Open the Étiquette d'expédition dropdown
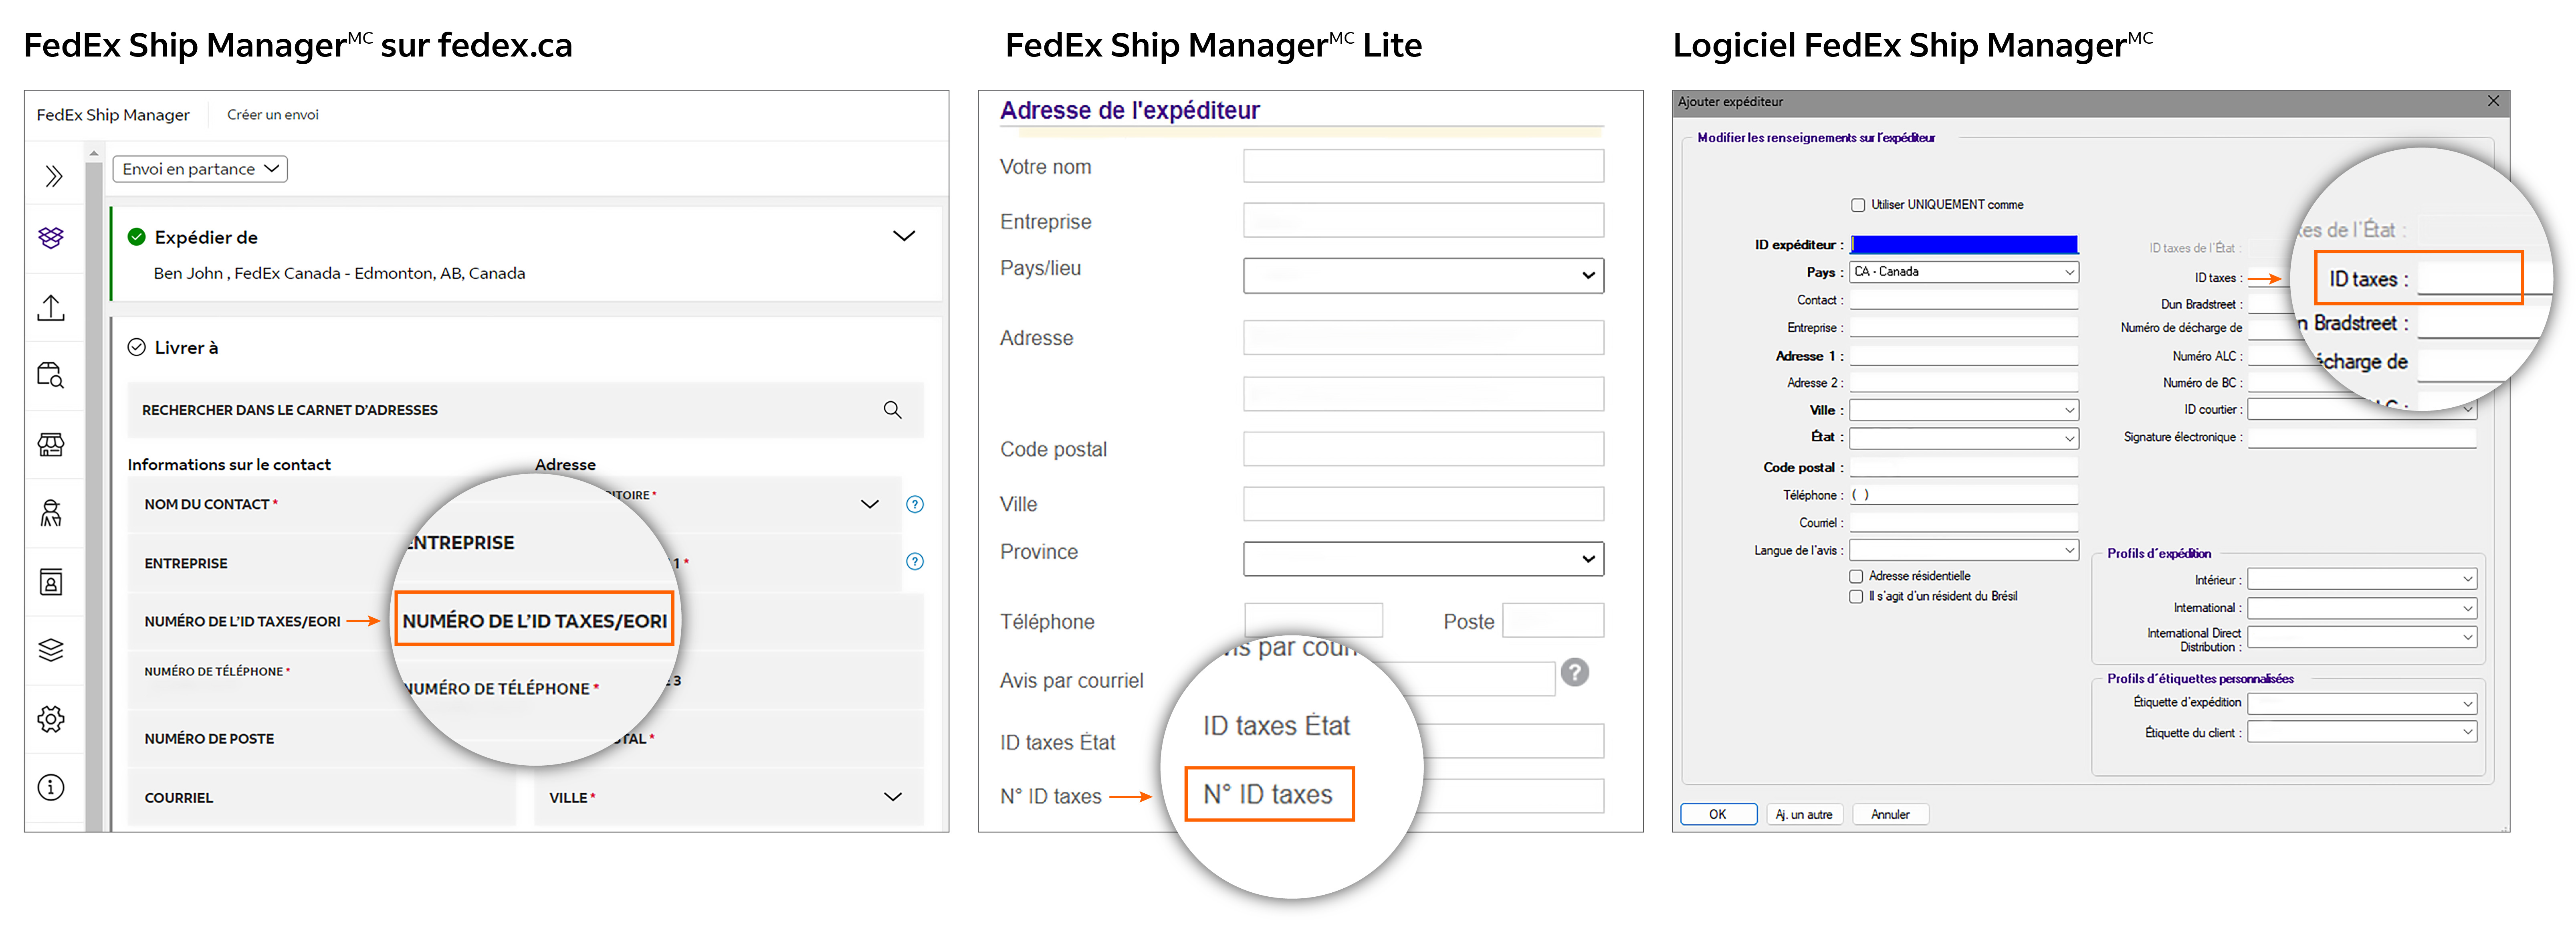Image resolution: width=2576 pixels, height=928 pixels. pyautogui.click(x=2362, y=704)
